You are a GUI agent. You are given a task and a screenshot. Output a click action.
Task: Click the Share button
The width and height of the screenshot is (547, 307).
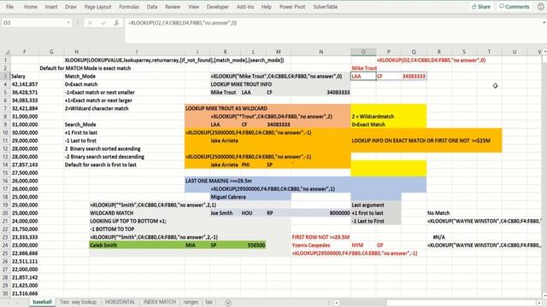[x=480, y=7]
